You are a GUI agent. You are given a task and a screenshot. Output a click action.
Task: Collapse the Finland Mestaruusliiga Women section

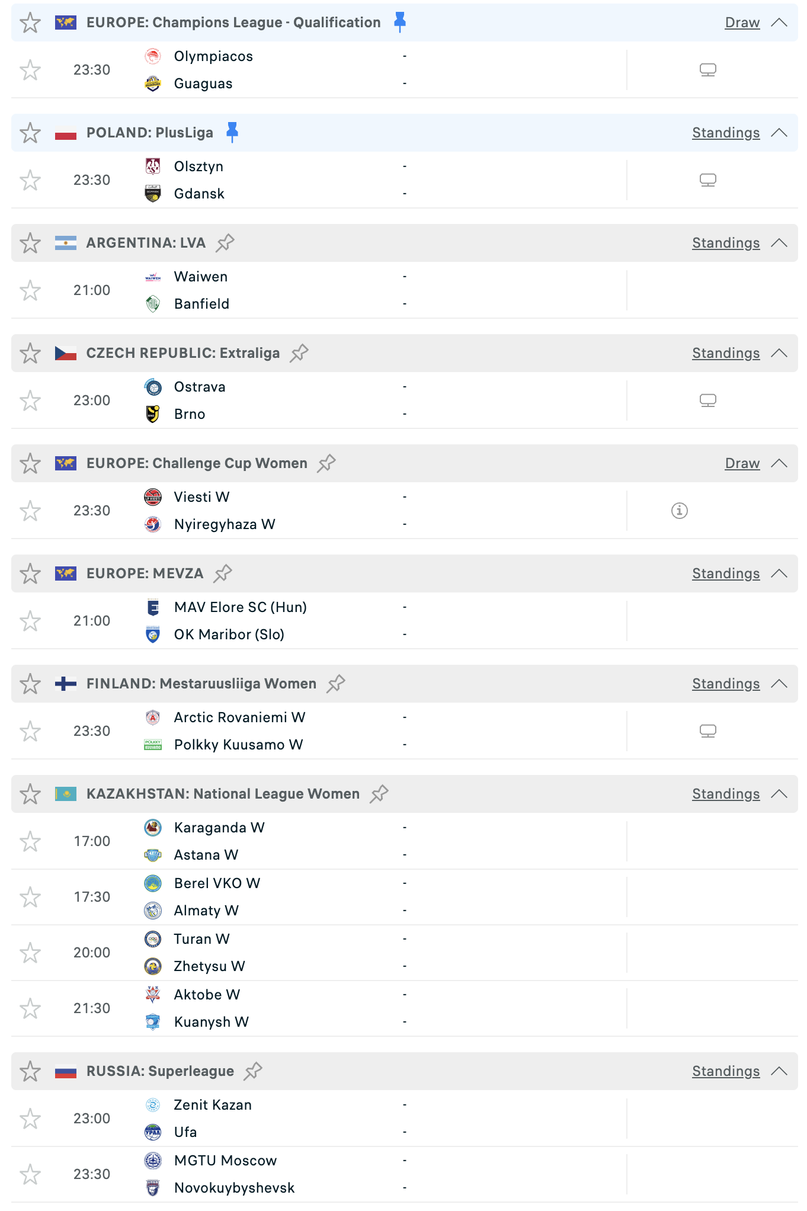779,684
